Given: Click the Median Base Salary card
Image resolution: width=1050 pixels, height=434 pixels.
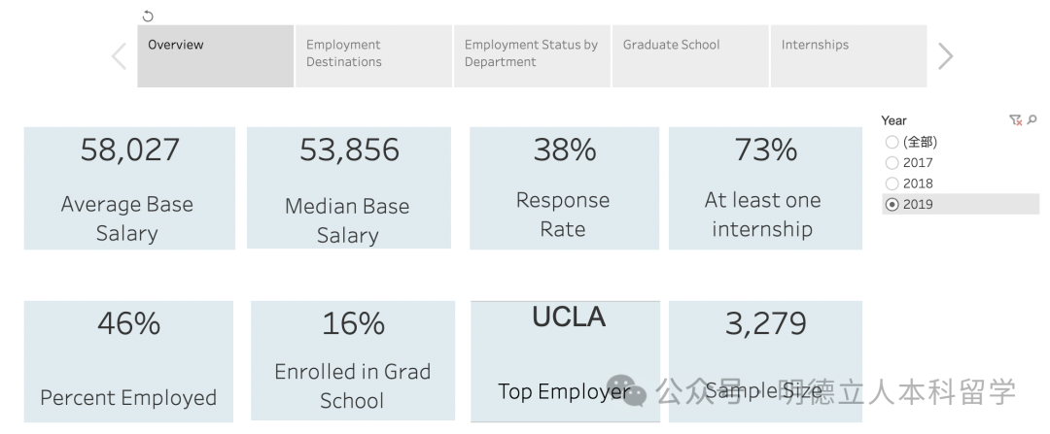Looking at the screenshot, I should [x=349, y=188].
